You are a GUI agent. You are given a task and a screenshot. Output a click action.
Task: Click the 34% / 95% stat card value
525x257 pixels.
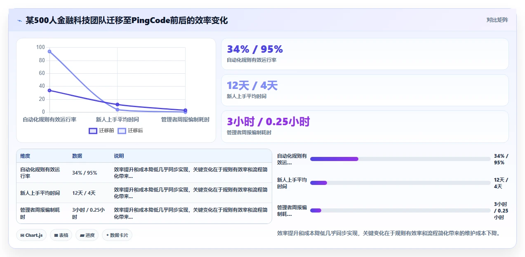point(255,49)
